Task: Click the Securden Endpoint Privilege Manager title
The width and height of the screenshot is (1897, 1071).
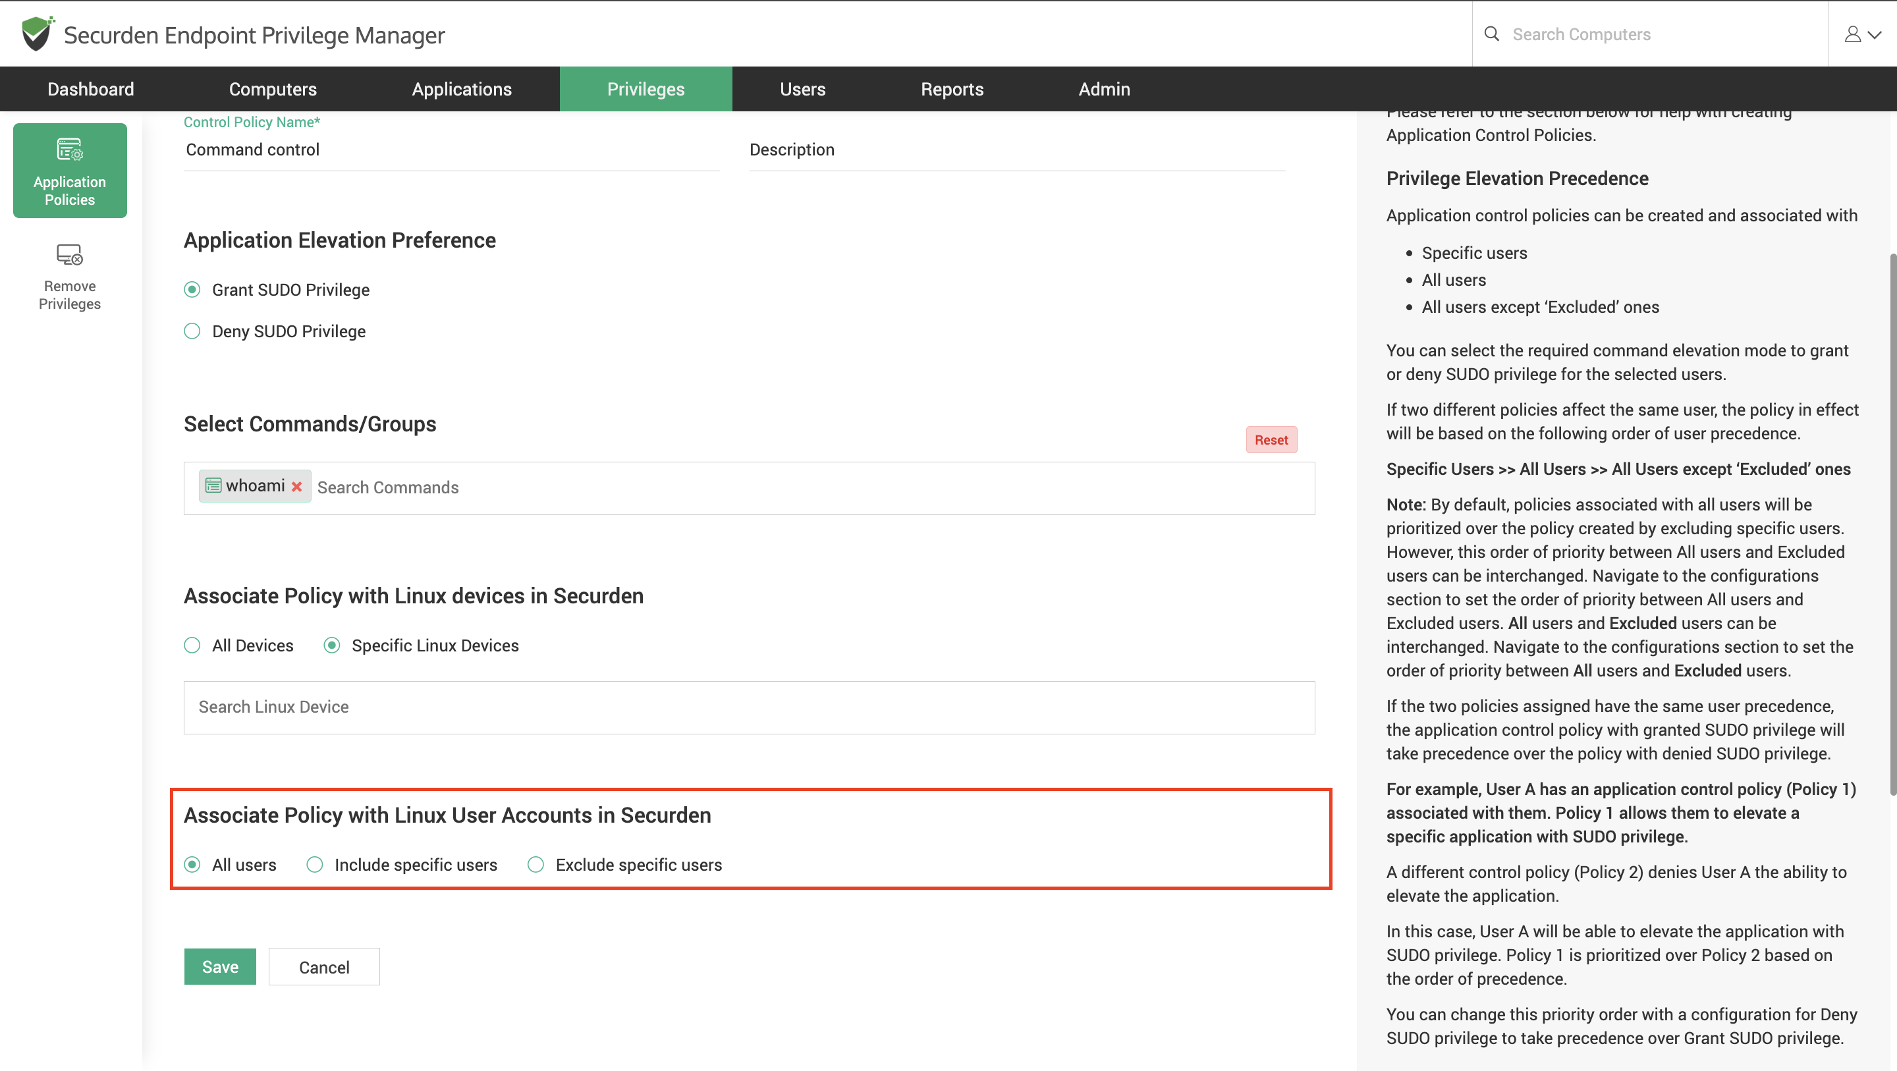Action: coord(254,35)
